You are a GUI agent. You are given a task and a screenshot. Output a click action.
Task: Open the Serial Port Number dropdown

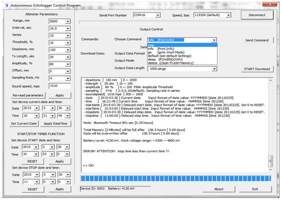[x=158, y=15]
